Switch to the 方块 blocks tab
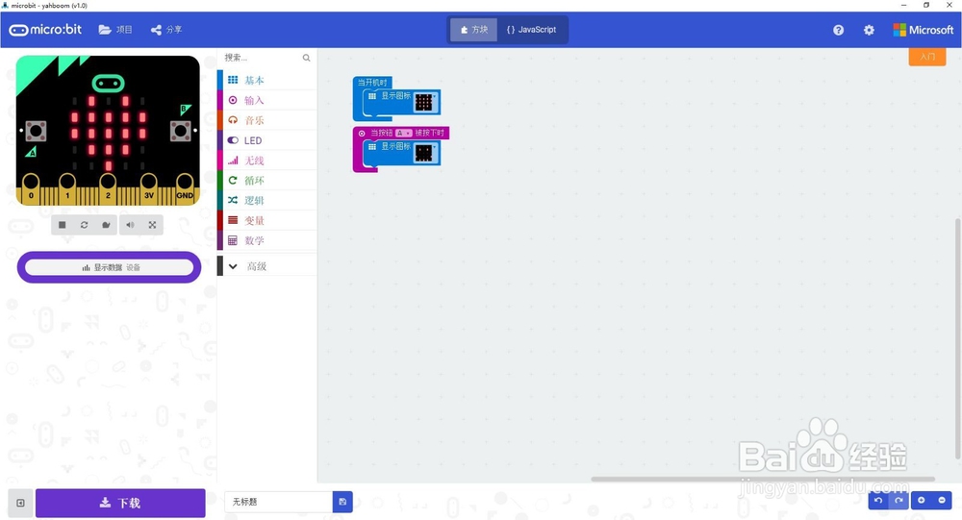This screenshot has height=520, width=962. (473, 30)
